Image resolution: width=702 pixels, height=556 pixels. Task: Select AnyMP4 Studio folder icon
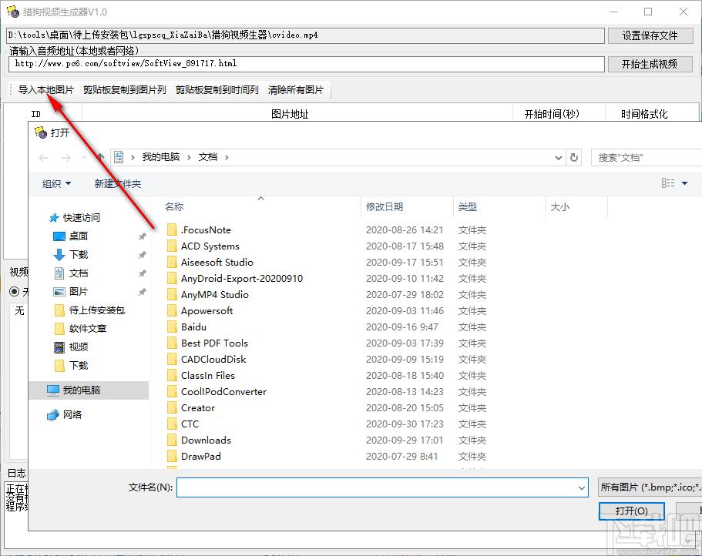172,294
